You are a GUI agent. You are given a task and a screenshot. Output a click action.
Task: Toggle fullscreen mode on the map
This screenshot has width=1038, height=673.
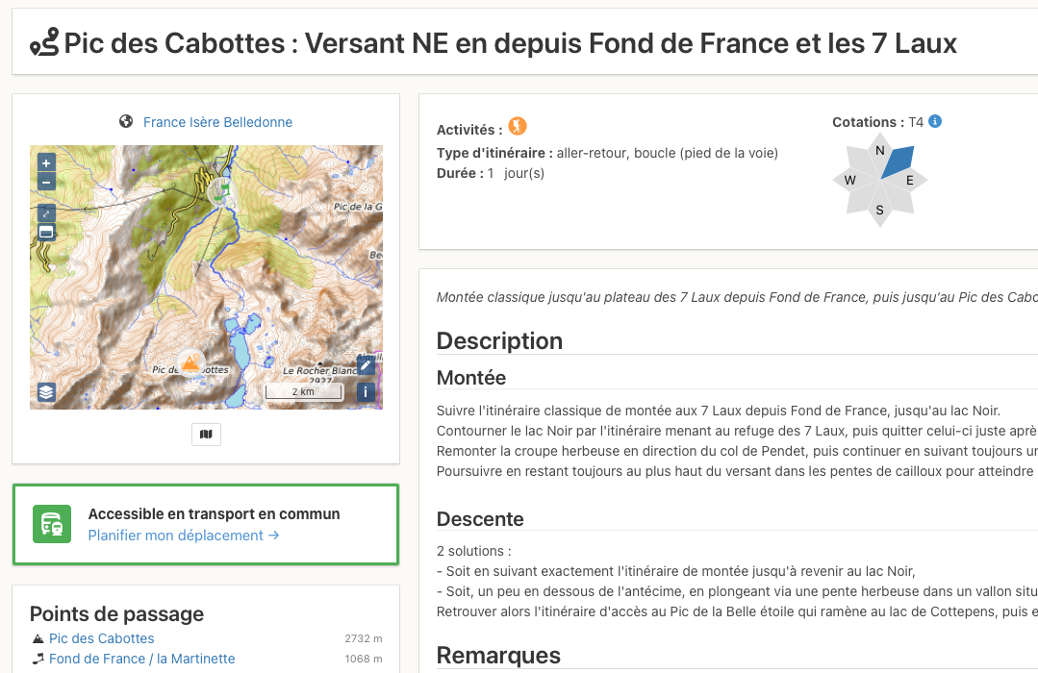45,212
